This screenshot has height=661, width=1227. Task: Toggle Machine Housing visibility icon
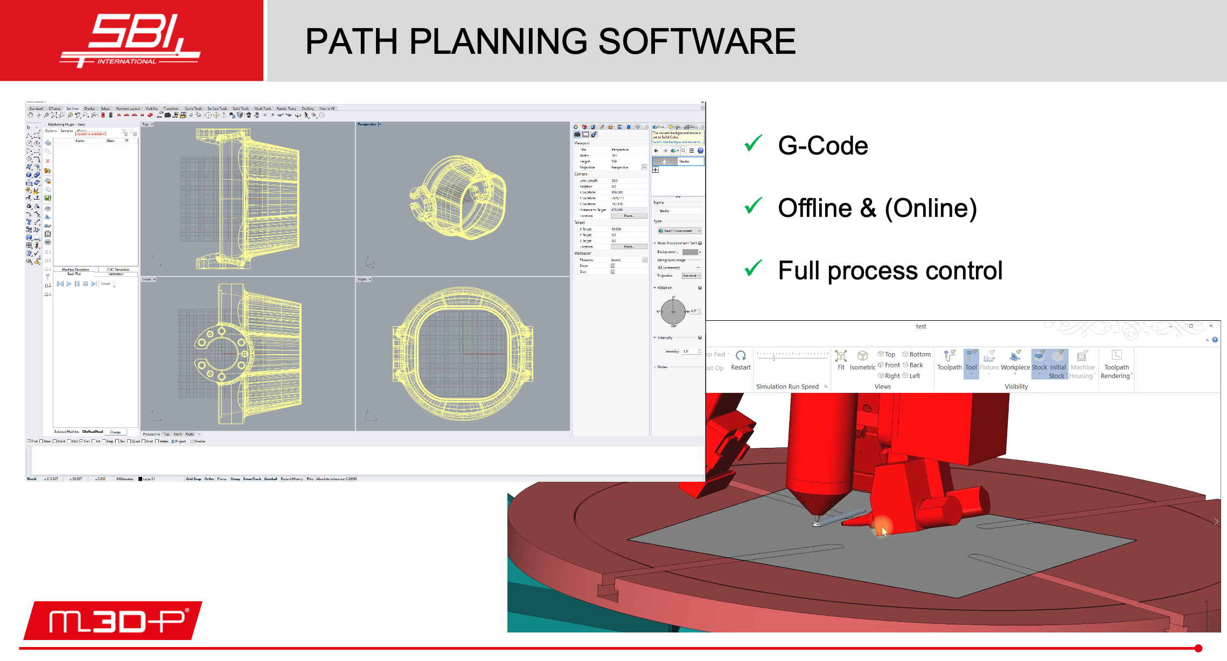pos(1082,356)
